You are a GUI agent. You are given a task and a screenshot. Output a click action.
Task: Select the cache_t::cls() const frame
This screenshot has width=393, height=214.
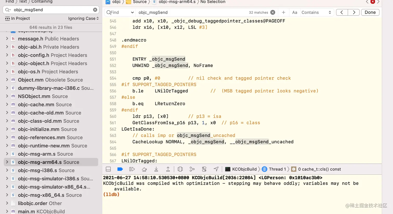pos(316,169)
